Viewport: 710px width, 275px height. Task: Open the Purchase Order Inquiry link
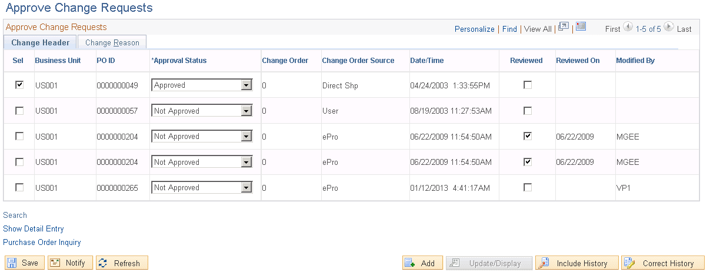pyautogui.click(x=42, y=242)
